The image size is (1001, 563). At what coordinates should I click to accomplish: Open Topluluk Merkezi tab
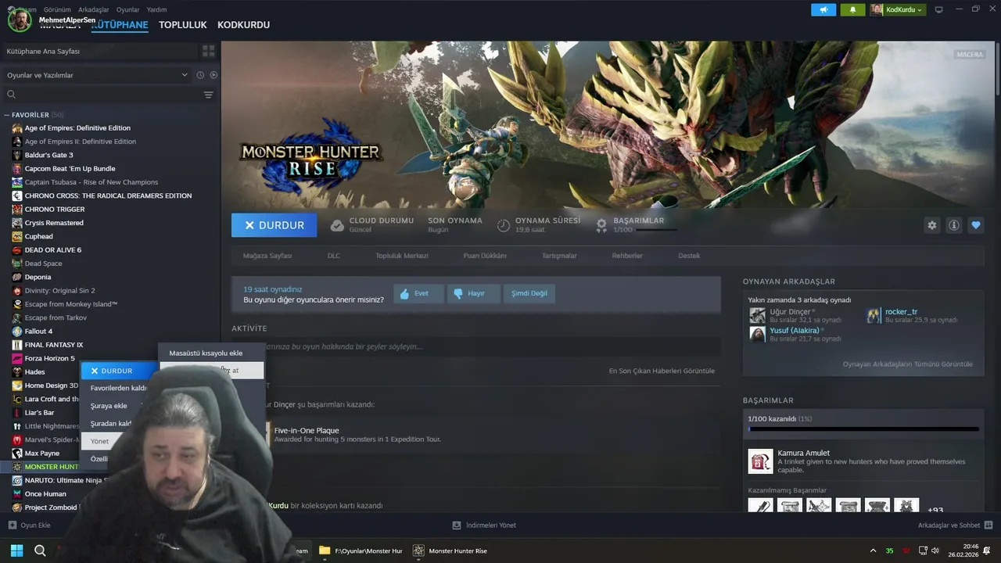point(402,256)
